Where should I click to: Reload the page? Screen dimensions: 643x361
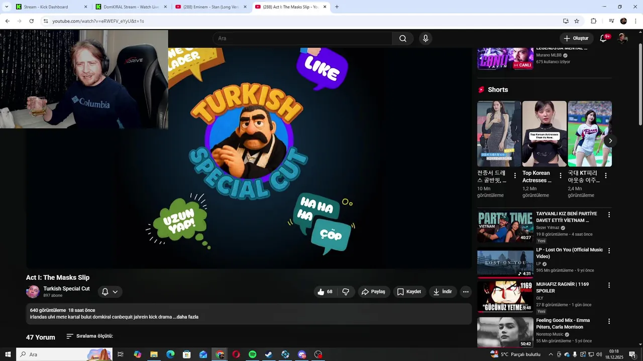(x=31, y=21)
